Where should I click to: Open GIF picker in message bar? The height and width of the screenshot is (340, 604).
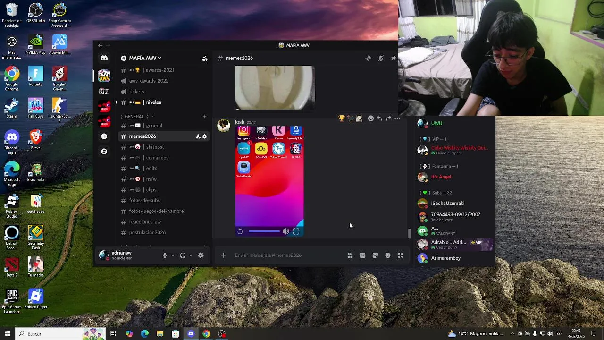tap(362, 255)
